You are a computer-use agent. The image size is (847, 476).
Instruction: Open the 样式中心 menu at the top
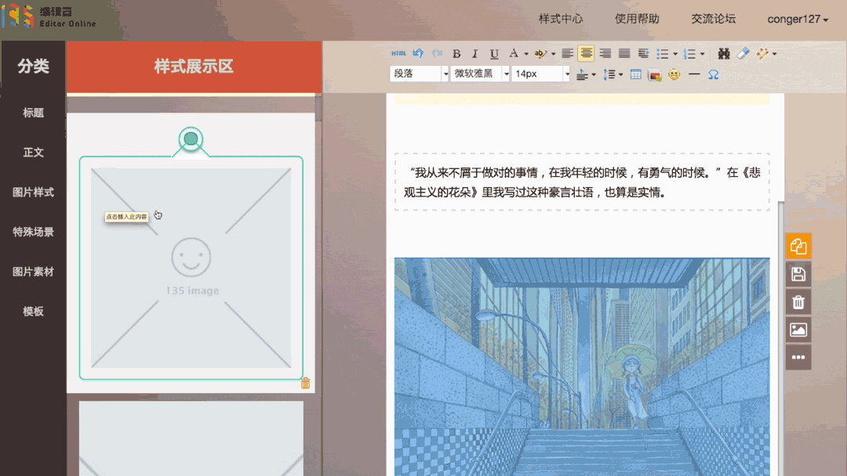coord(560,19)
